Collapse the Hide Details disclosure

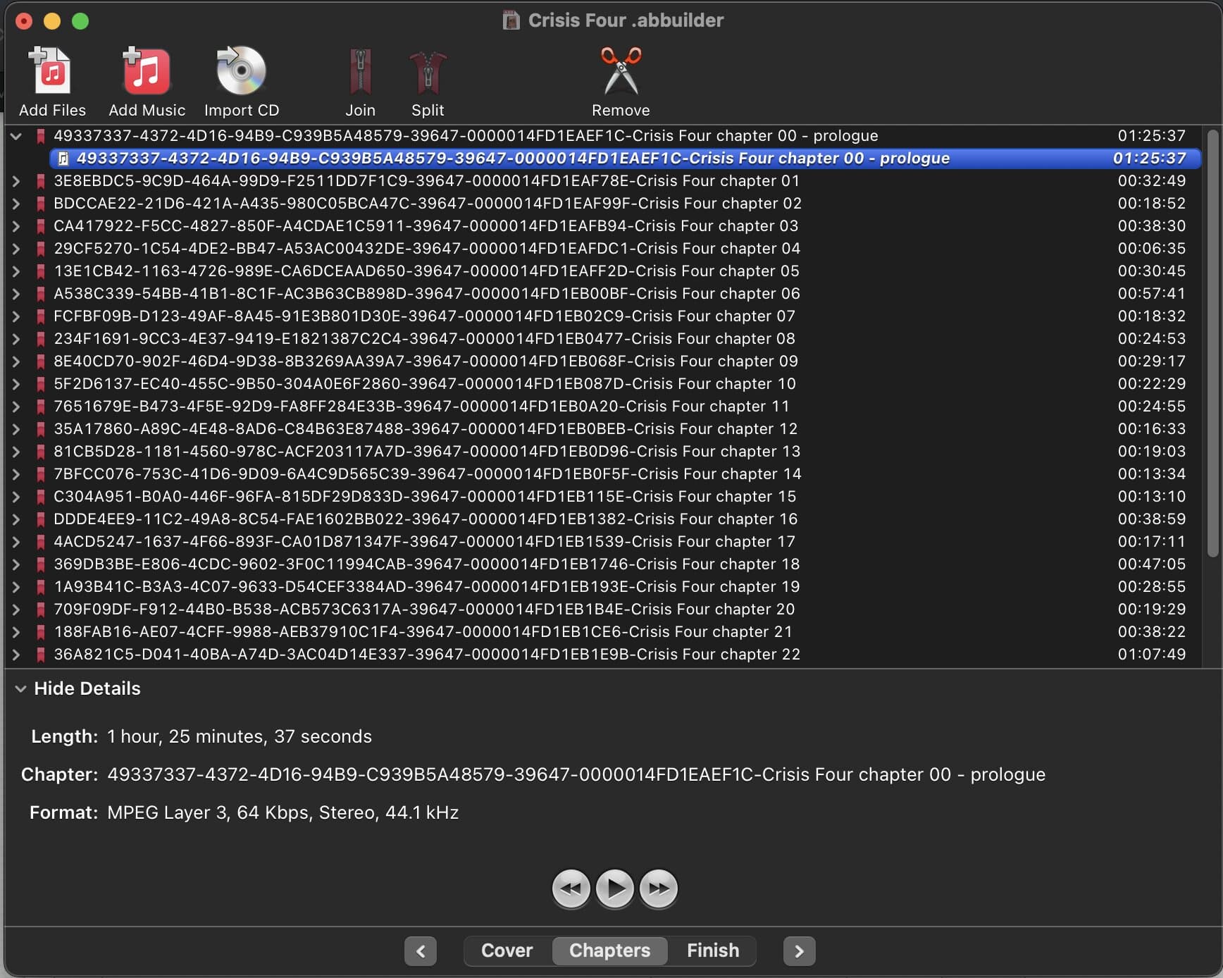(20, 688)
